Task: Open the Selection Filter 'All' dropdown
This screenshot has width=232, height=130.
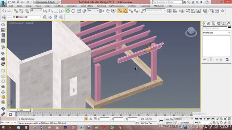Action: (x=36, y=10)
